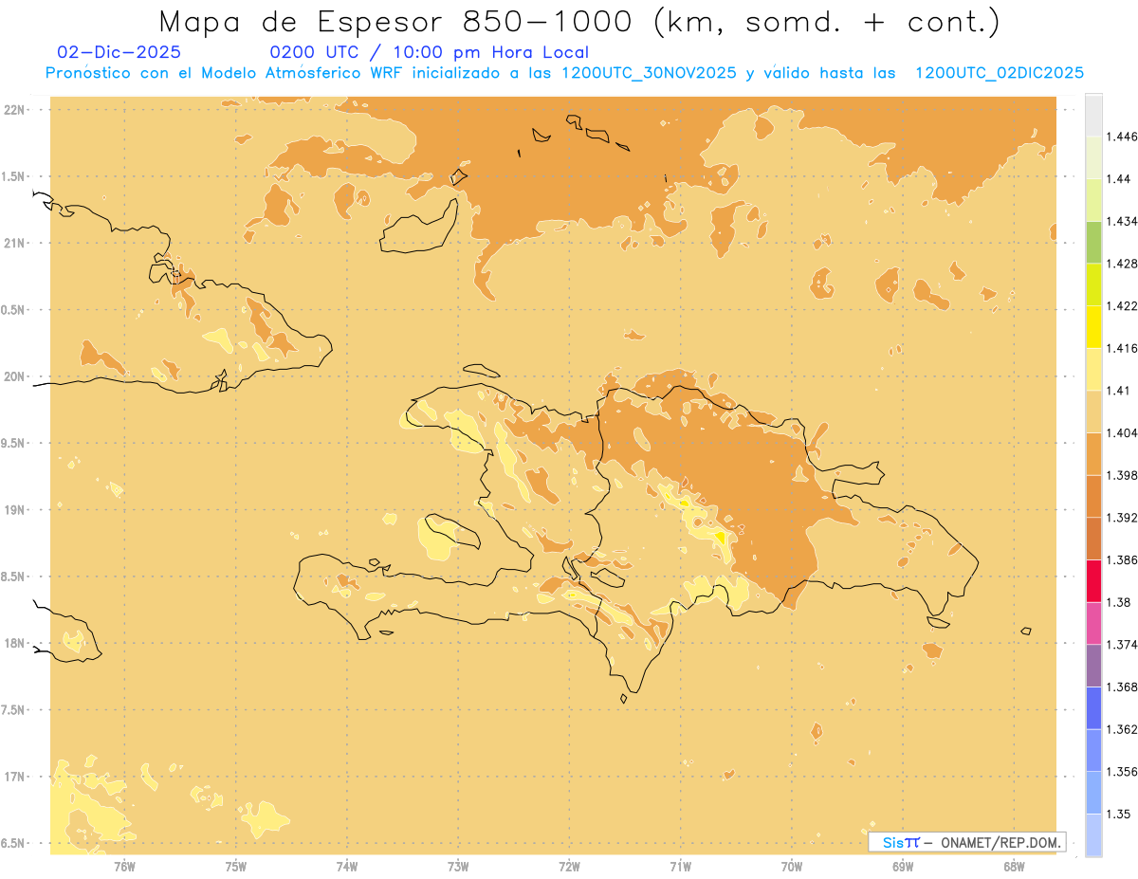Select the pale blue swatch below 1.35
This screenshot has height=879, width=1138.
(1093, 834)
